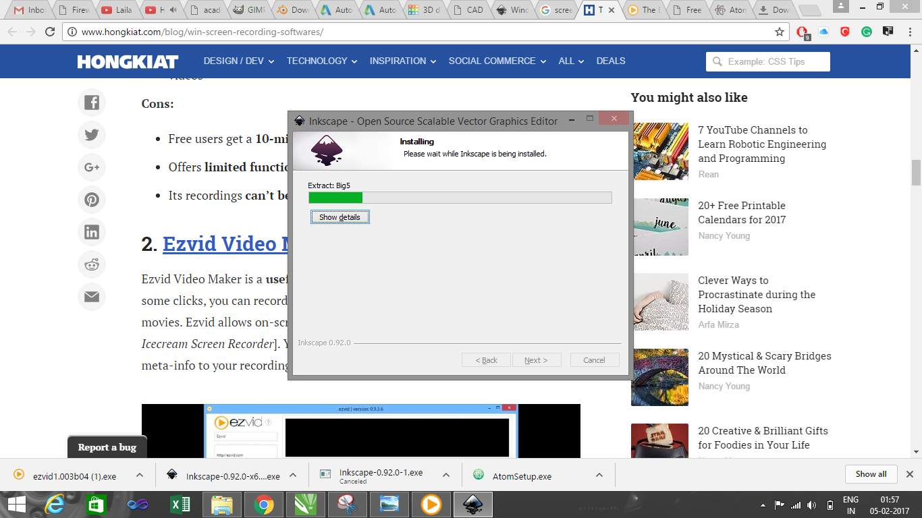This screenshot has width=922, height=518.
Task: Open options arrow for Inkscape-0.92.0-x6....exe download
Action: pyautogui.click(x=293, y=475)
